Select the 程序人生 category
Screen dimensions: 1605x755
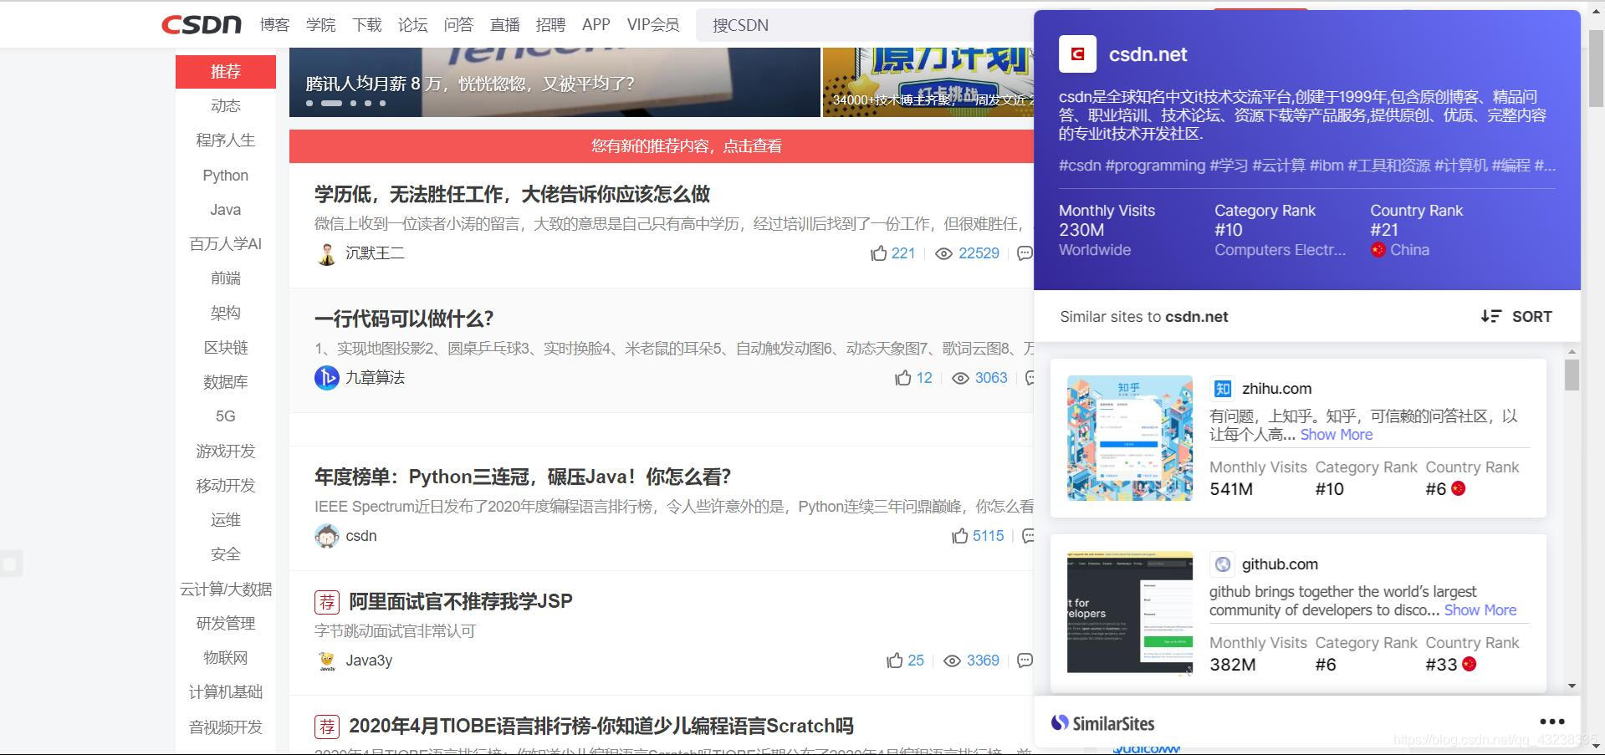[226, 140]
